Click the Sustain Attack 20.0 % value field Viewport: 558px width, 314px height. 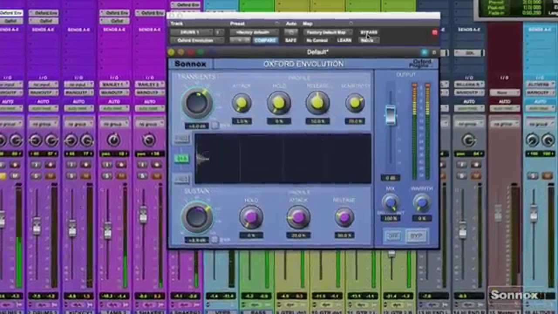299,235
